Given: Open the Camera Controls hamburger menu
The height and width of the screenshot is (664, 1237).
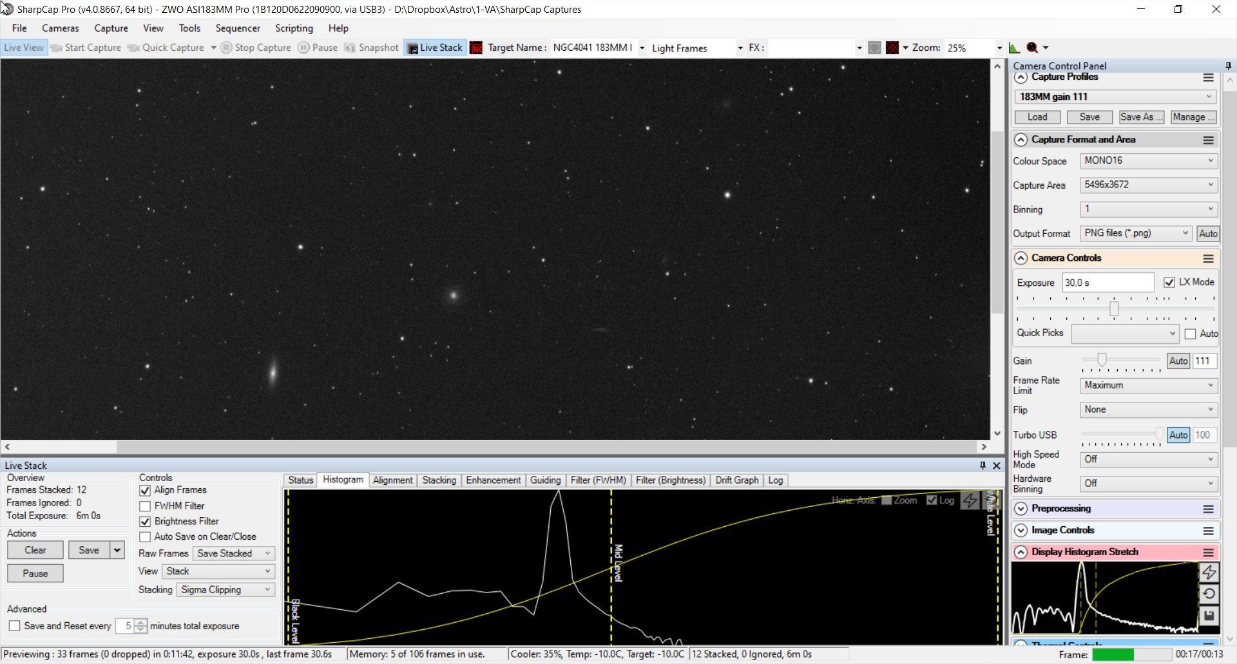Looking at the screenshot, I should [x=1208, y=258].
